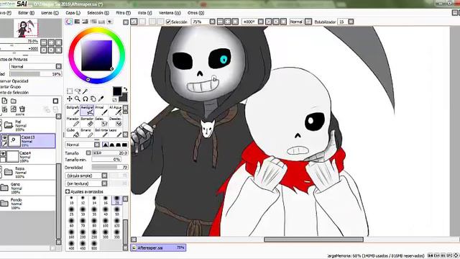460x259 pixels.
Task: Select the zoom magnifier tool
Action: [x=78, y=99]
